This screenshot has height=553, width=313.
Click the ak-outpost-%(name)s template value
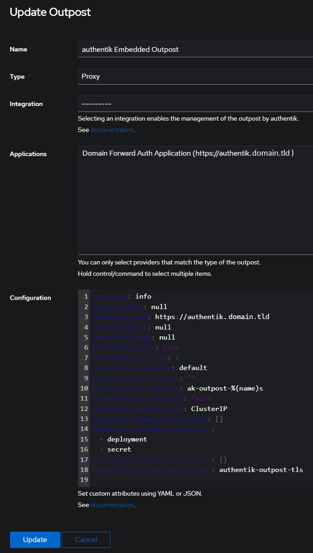225,388
